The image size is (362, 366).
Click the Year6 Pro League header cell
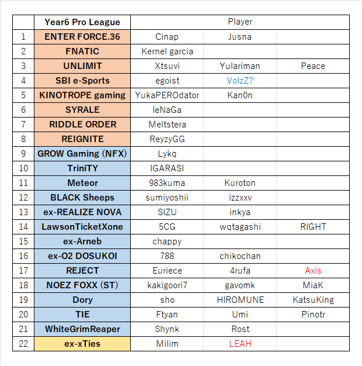(82, 22)
